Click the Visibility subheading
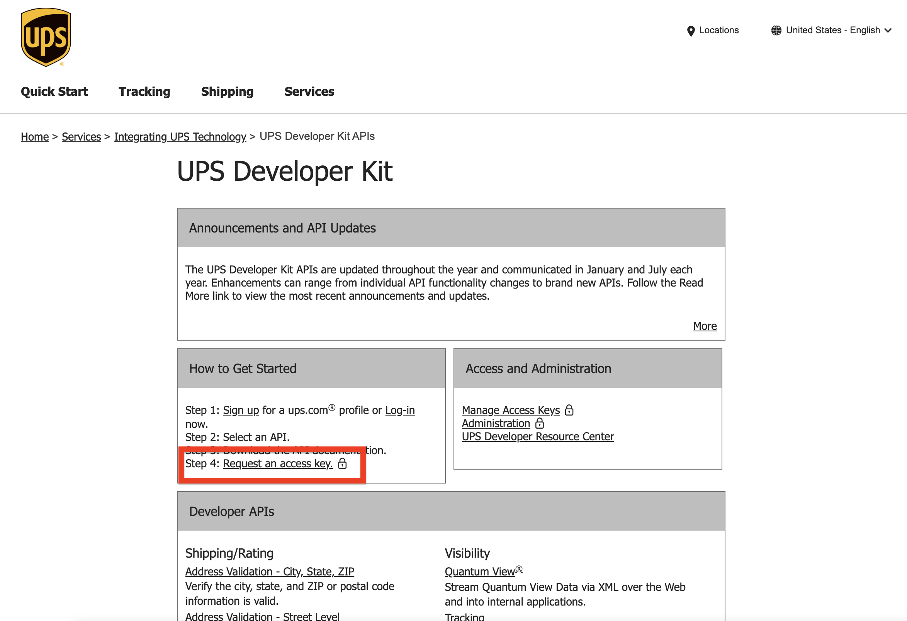Image resolution: width=907 pixels, height=621 pixels. click(467, 553)
